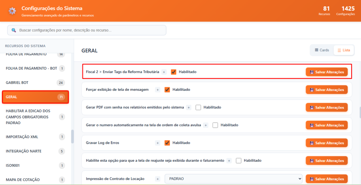The height and width of the screenshot is (185, 361).
Task: Toggle the tela de reajuste Habilitado checkbox
Action: [x=238, y=161]
